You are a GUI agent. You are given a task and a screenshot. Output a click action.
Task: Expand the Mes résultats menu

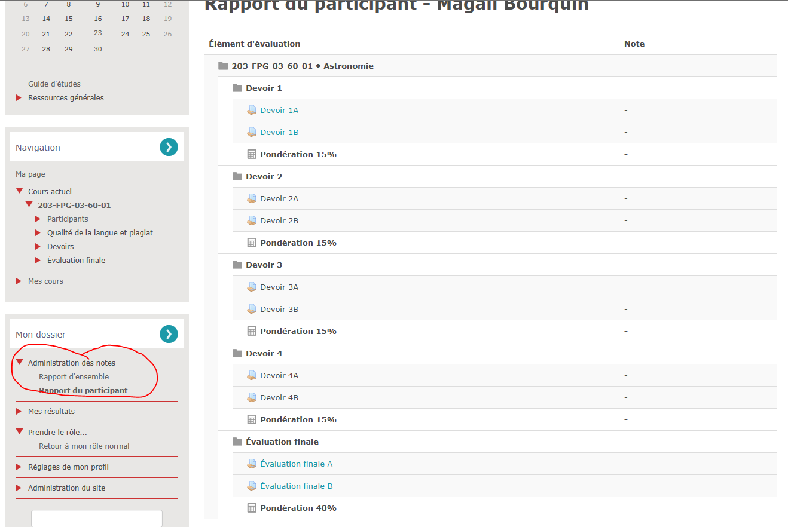[x=19, y=411]
